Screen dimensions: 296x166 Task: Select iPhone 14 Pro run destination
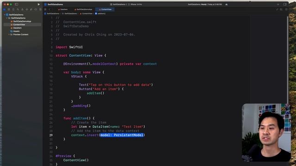click(x=135, y=4)
